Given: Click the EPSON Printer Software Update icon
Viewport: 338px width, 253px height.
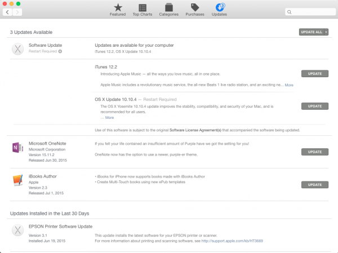Looking at the screenshot, I should [17, 230].
